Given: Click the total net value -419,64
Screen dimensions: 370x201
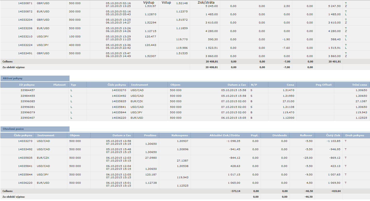Looking at the screenshot, I should click(335, 191).
